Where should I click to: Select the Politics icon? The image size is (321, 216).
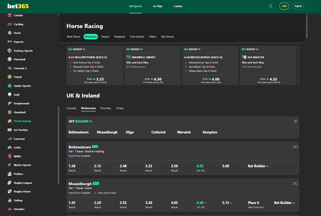10,174
